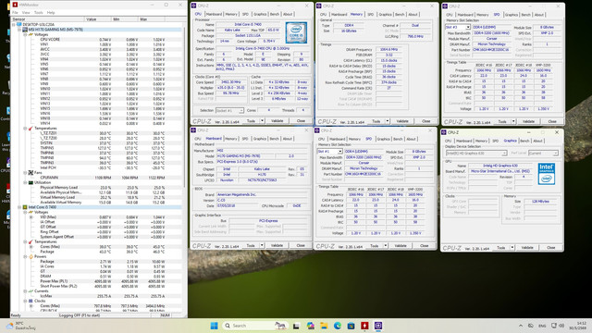Click Tools button in CPU-Z Mainboard window
This screenshot has height=333, width=592.
tap(251, 245)
